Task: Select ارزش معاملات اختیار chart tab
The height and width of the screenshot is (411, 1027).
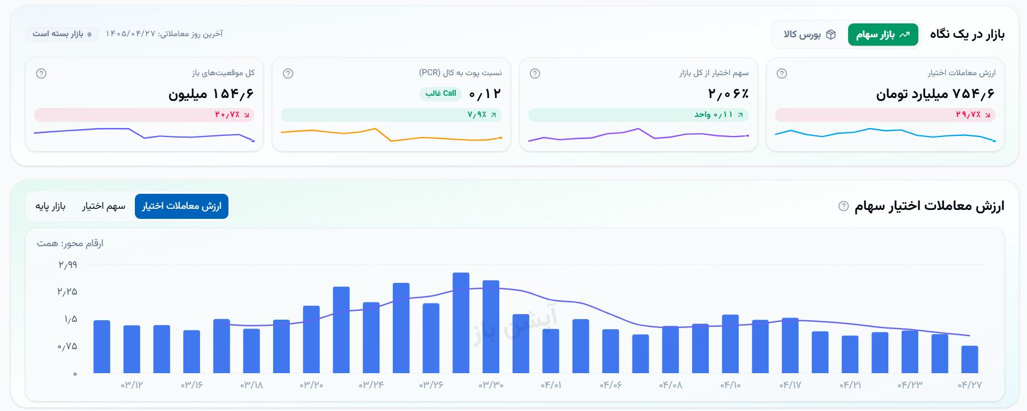Action: coord(182,206)
